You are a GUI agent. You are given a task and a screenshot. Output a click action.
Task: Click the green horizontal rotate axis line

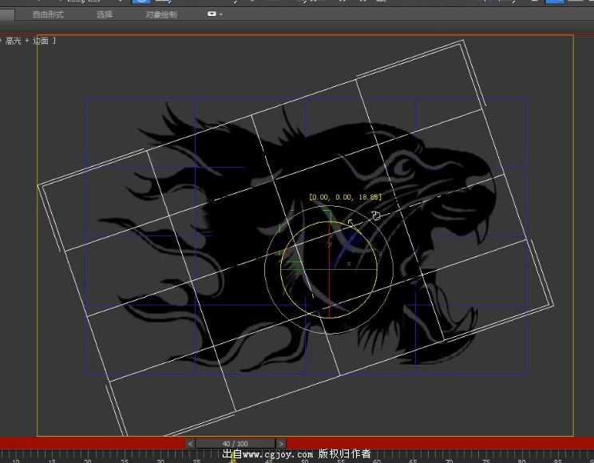[x=351, y=269]
